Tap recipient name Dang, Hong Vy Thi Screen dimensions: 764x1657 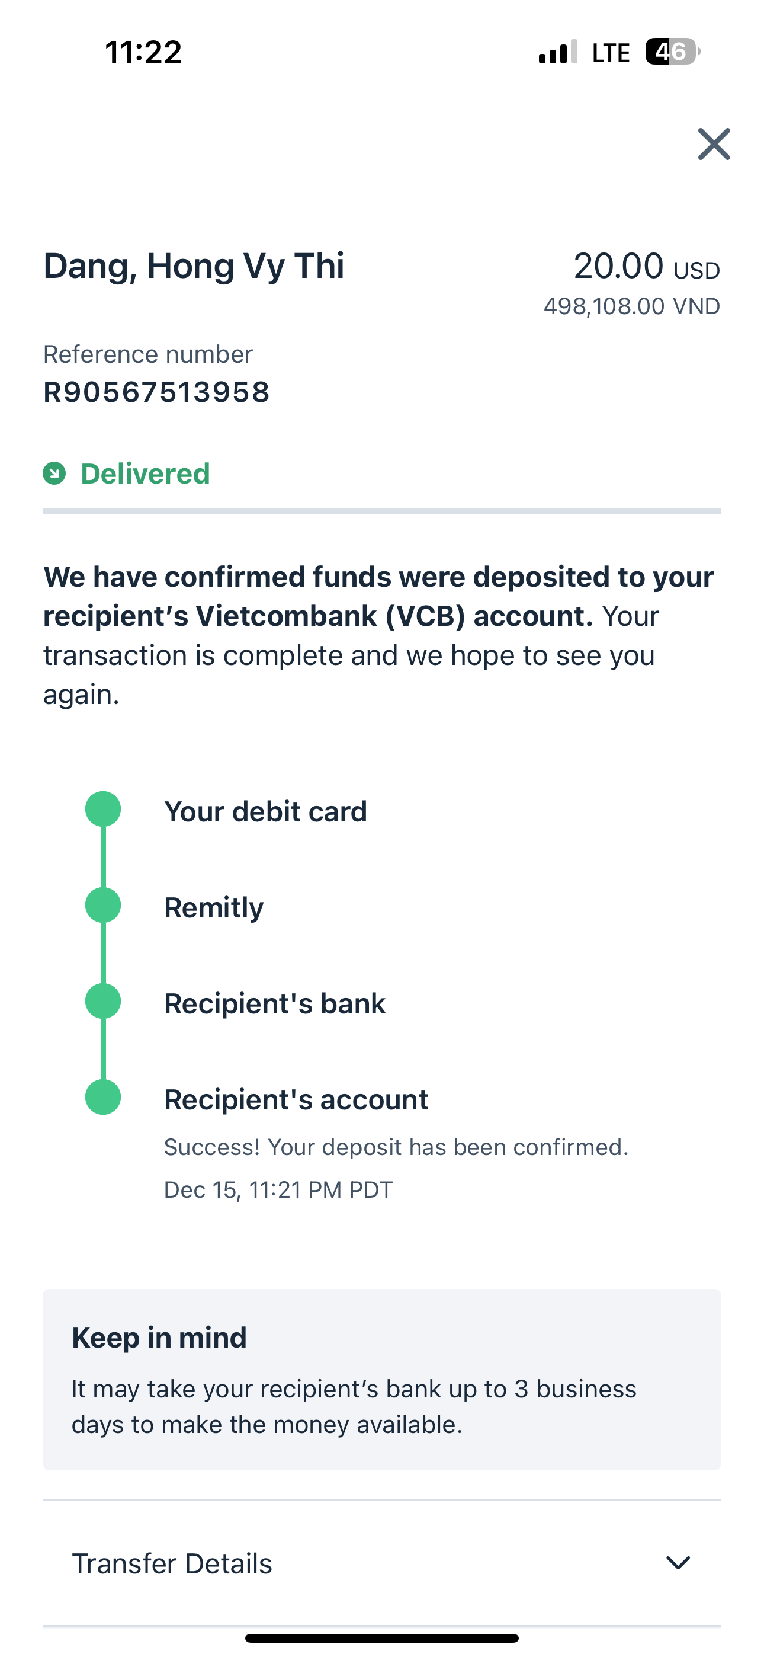(194, 265)
